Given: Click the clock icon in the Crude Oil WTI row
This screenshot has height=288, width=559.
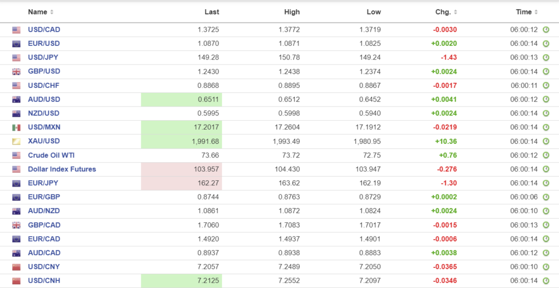Looking at the screenshot, I should point(545,155).
